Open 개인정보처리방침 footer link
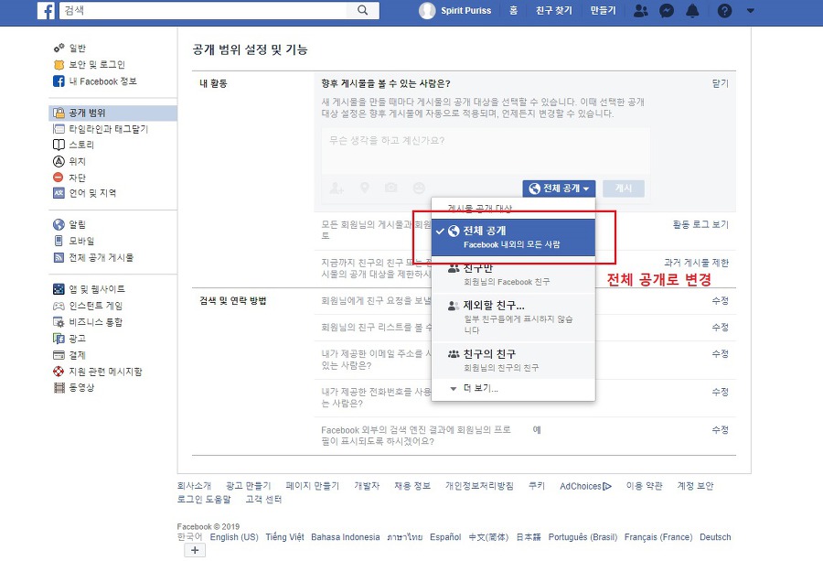Viewport: 823px width, 561px height. (x=479, y=486)
